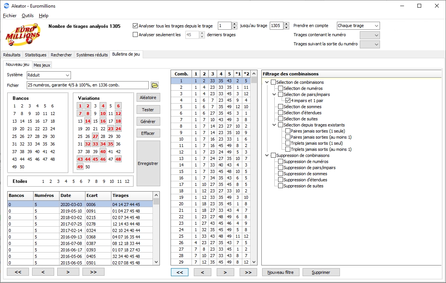Image resolution: width=446 pixels, height=283 pixels.
Task: Click the Aleator app icon in title bar
Action: (6, 6)
